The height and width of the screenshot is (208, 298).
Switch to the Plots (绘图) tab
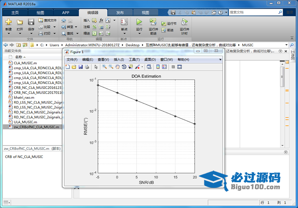point(40,13)
